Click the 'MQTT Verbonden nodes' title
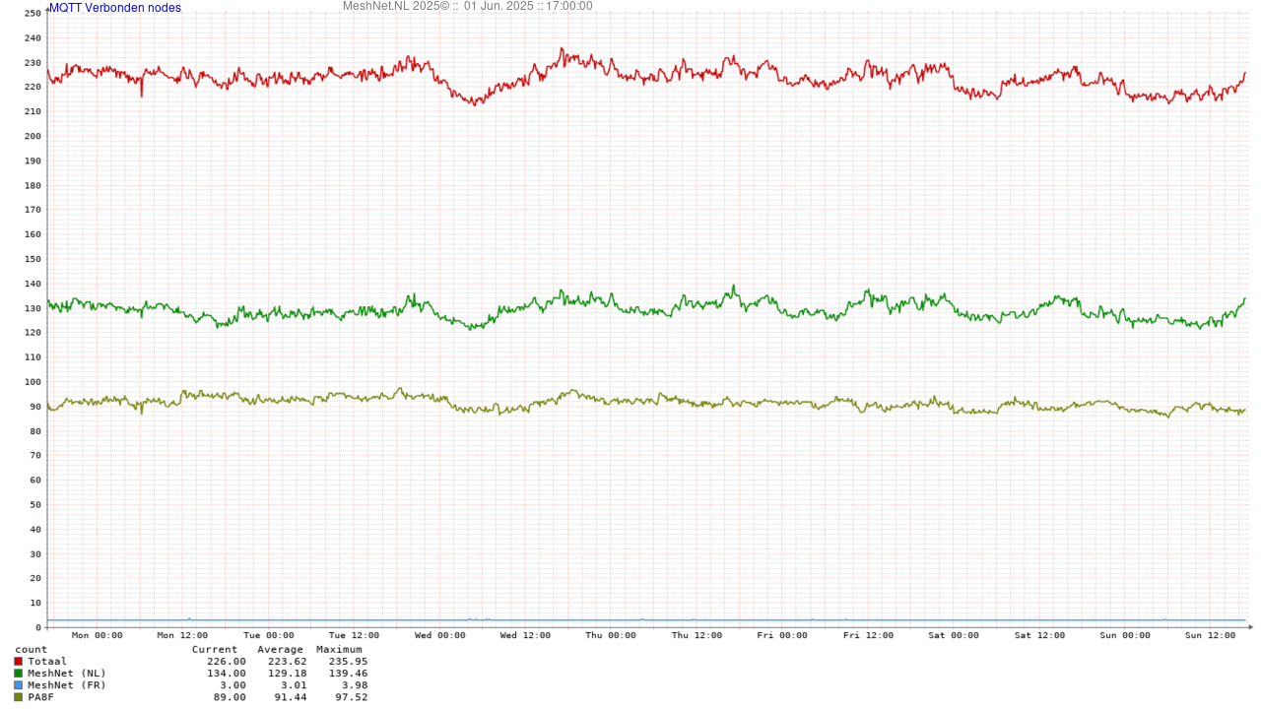This screenshot has width=1261, height=709. [115, 8]
